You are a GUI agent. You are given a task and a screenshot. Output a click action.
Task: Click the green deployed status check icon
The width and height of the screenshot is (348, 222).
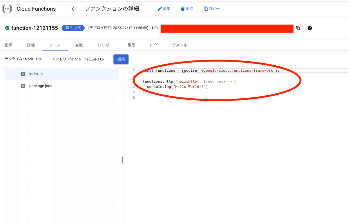tap(7, 28)
